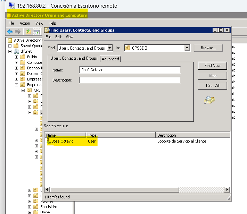247x214 pixels.
Task: Open Action menu in main window
Action: click(x=25, y=23)
